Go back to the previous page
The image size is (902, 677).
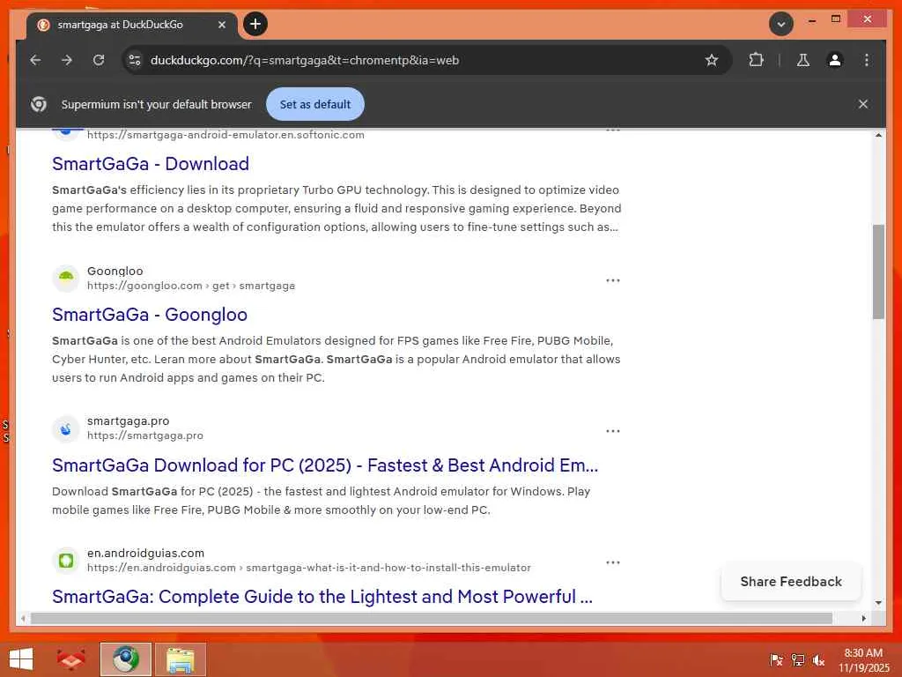point(35,60)
